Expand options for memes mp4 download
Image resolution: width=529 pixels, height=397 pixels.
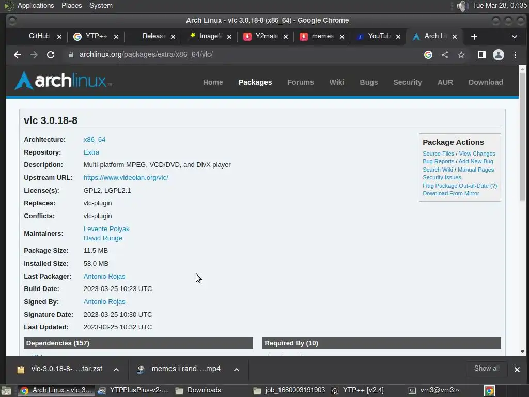click(237, 370)
